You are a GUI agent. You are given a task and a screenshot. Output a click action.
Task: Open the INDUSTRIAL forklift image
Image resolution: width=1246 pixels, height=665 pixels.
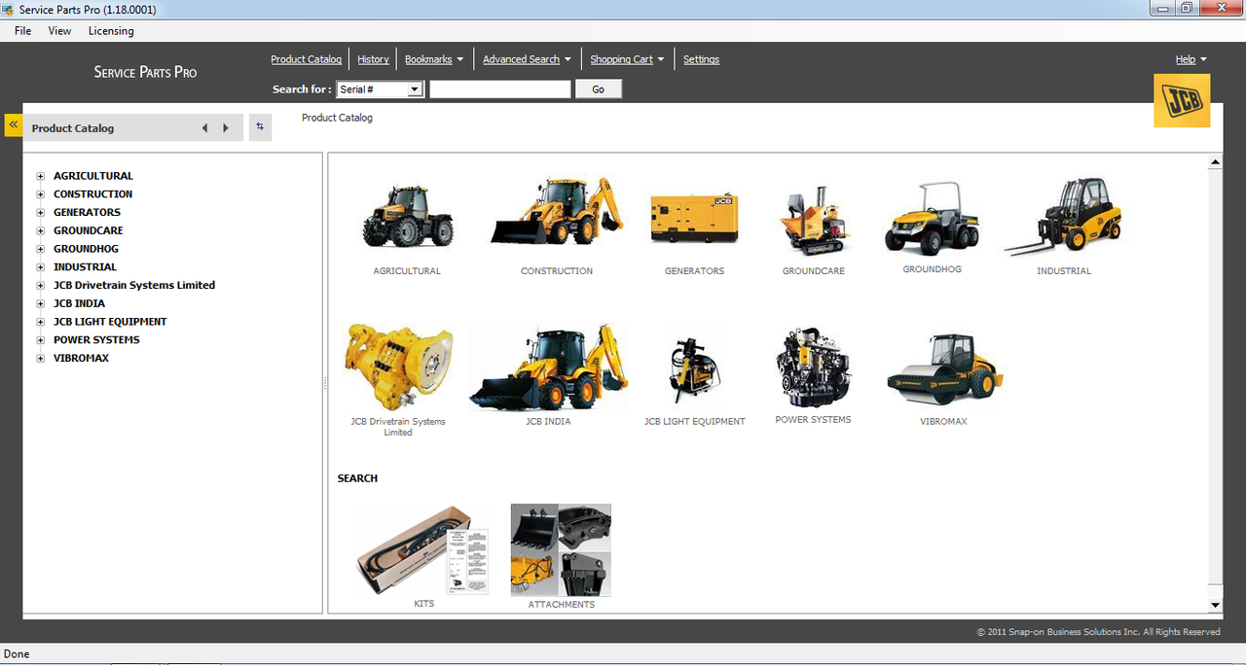point(1064,216)
